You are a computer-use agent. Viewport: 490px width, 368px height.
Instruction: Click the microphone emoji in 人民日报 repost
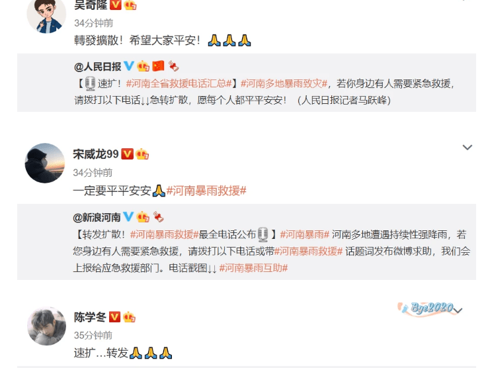pyautogui.click(x=90, y=83)
